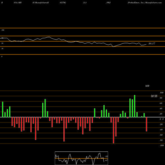
Task: Click the '(3,5' parameter text
Action: coord(85,3)
